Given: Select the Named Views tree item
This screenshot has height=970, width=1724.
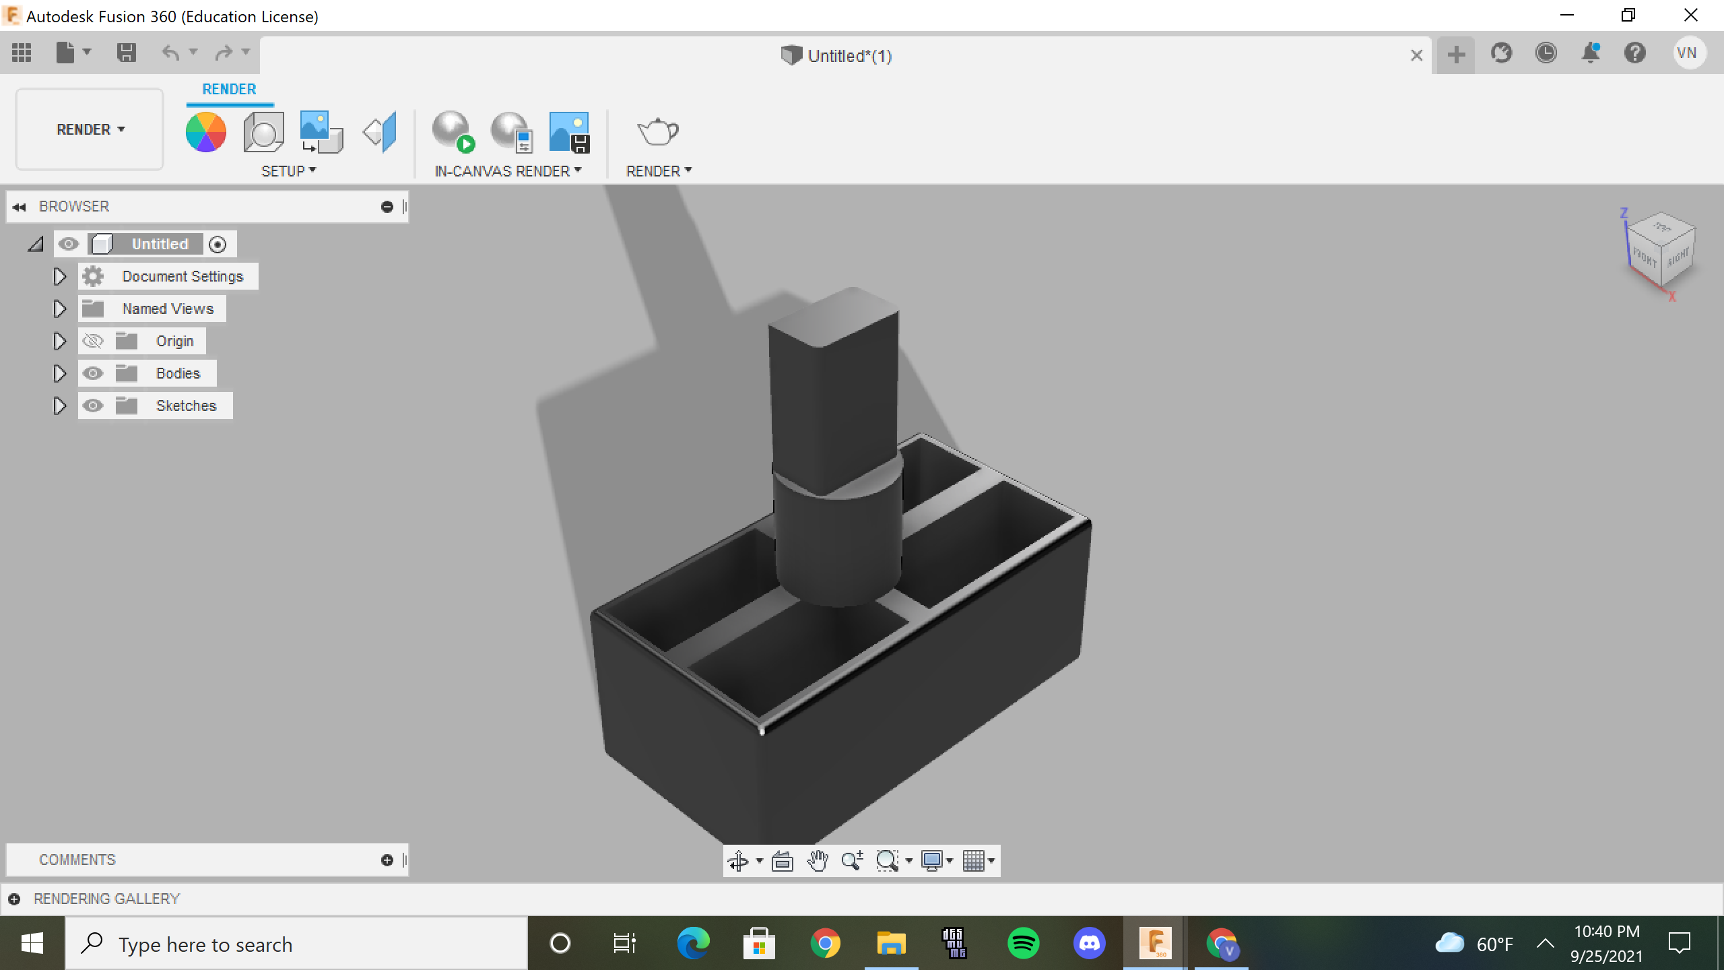Looking at the screenshot, I should pos(168,309).
